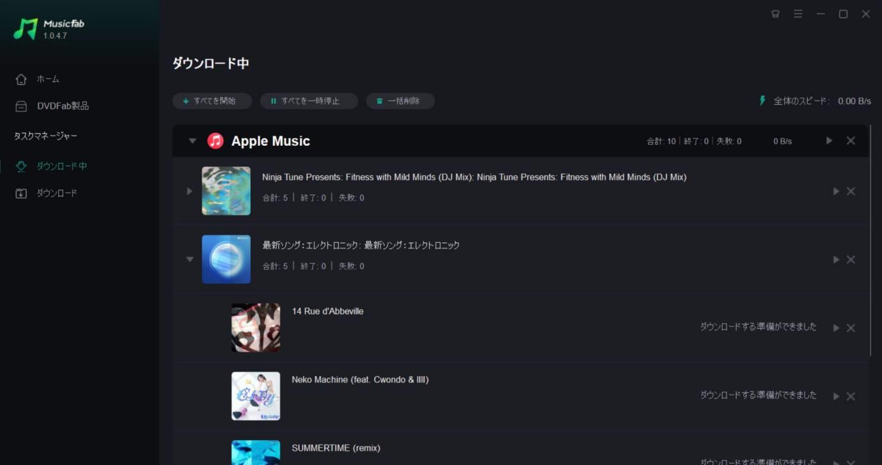Click 一括削除 button

(400, 101)
